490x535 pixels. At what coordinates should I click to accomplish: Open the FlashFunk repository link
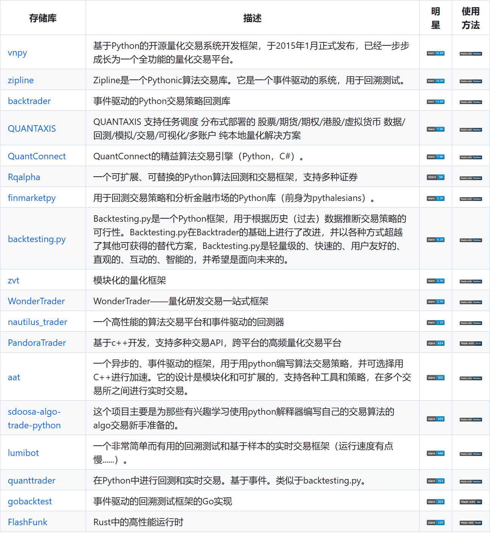(x=28, y=522)
